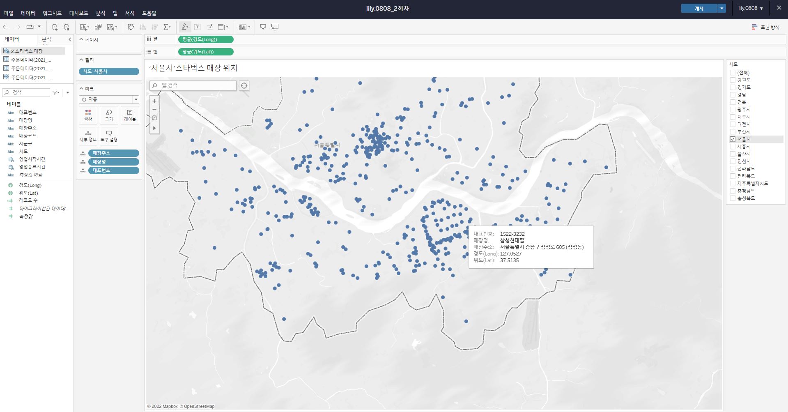Check the 강원도 checkbox
788x412 pixels.
coord(733,80)
